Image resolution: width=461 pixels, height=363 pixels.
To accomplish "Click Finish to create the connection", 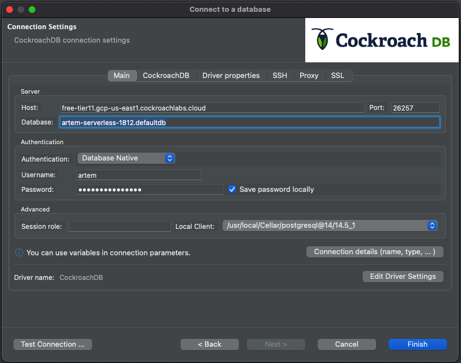I will (418, 344).
